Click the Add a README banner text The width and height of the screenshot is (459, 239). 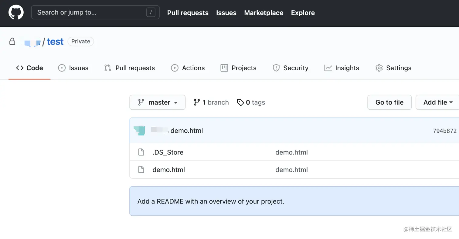pyautogui.click(x=211, y=201)
